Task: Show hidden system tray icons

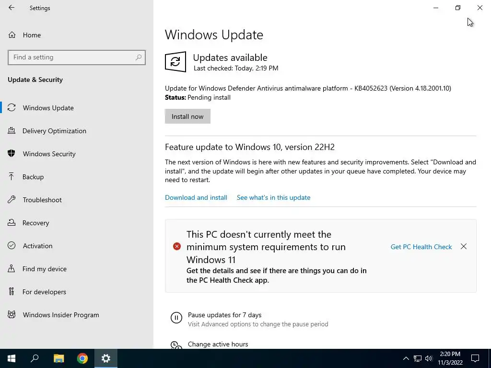Action: (406, 358)
